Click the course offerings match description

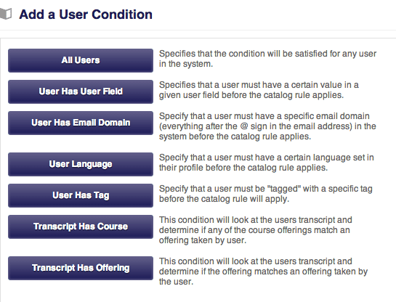tap(256, 230)
